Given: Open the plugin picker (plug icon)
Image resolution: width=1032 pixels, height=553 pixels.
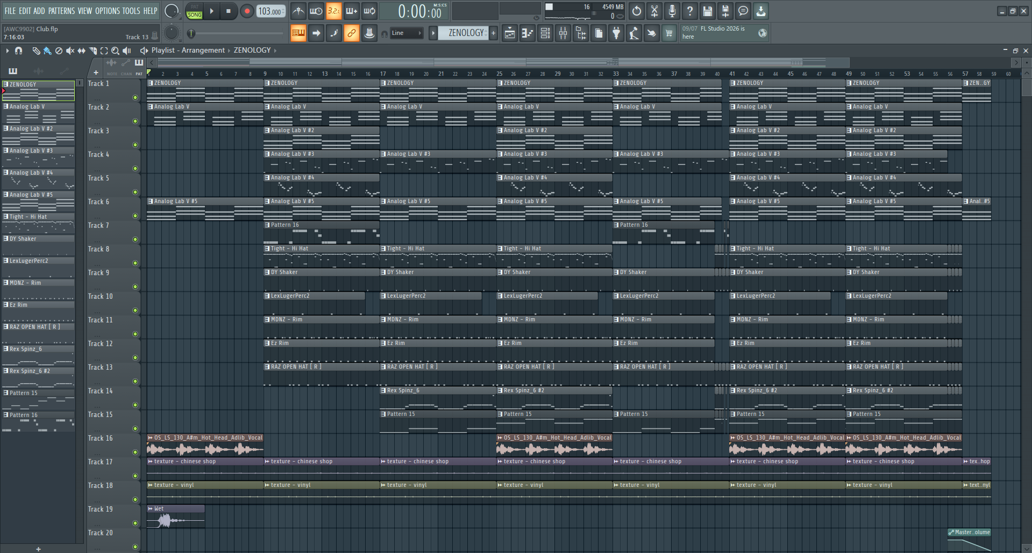Looking at the screenshot, I should pos(616,33).
